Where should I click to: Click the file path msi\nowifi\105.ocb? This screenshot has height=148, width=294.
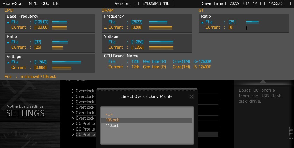click(x=38, y=77)
